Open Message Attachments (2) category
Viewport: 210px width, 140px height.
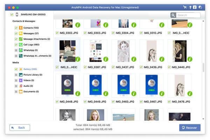[x=37, y=39]
